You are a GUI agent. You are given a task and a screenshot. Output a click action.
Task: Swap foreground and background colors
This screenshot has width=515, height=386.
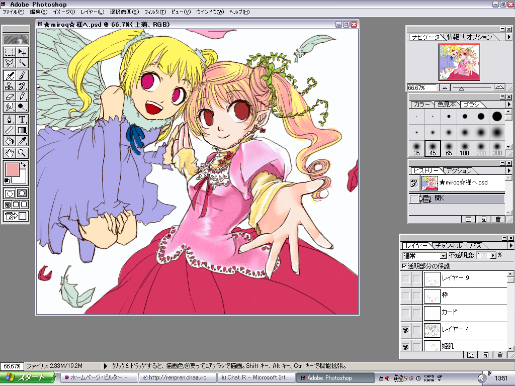23,164
